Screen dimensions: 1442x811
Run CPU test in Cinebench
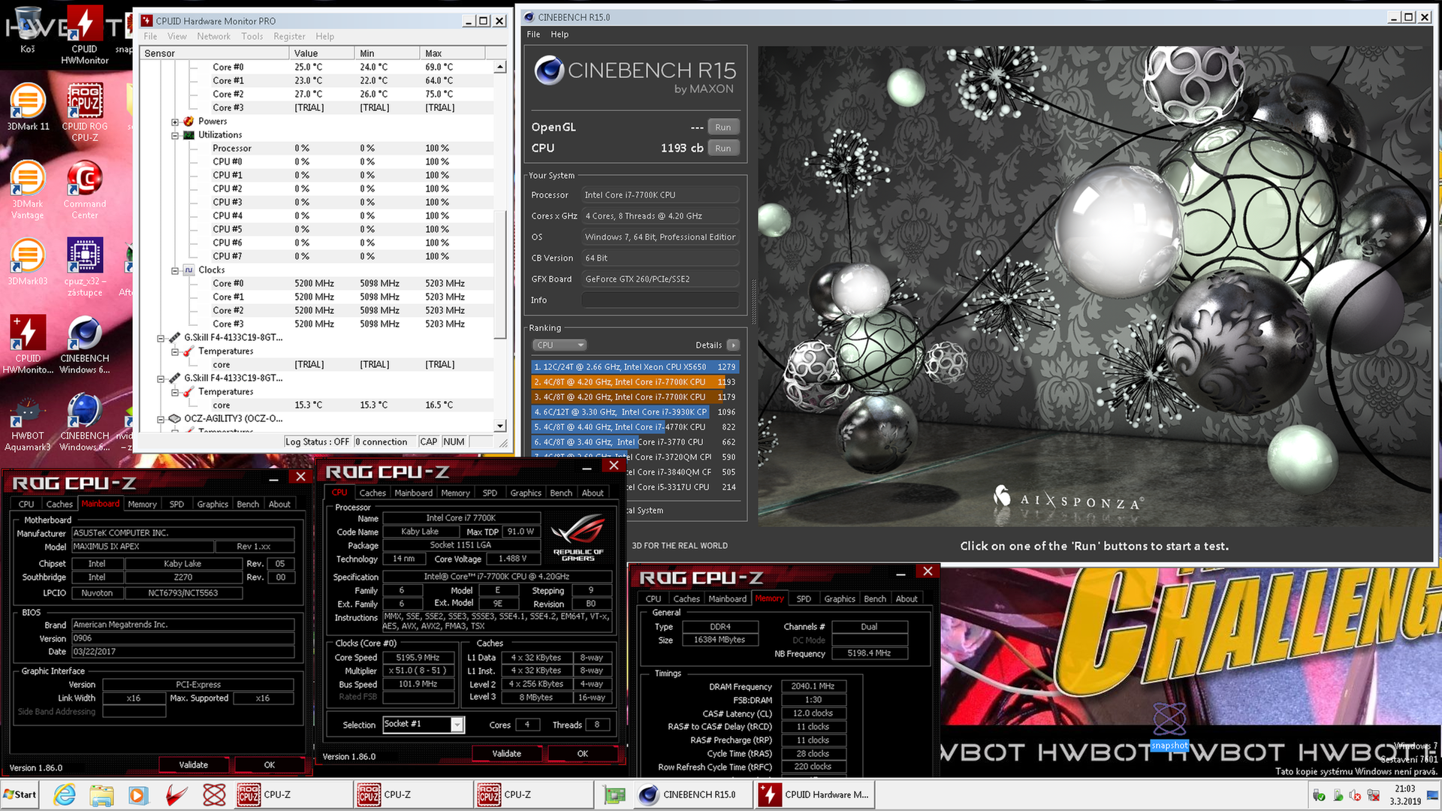(723, 148)
